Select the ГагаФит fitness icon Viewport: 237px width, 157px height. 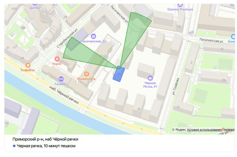pyautogui.click(x=61, y=78)
